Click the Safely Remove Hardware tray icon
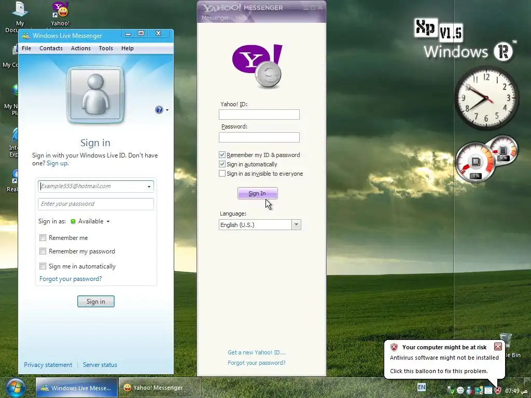This screenshot has height=398, width=531. (x=451, y=391)
